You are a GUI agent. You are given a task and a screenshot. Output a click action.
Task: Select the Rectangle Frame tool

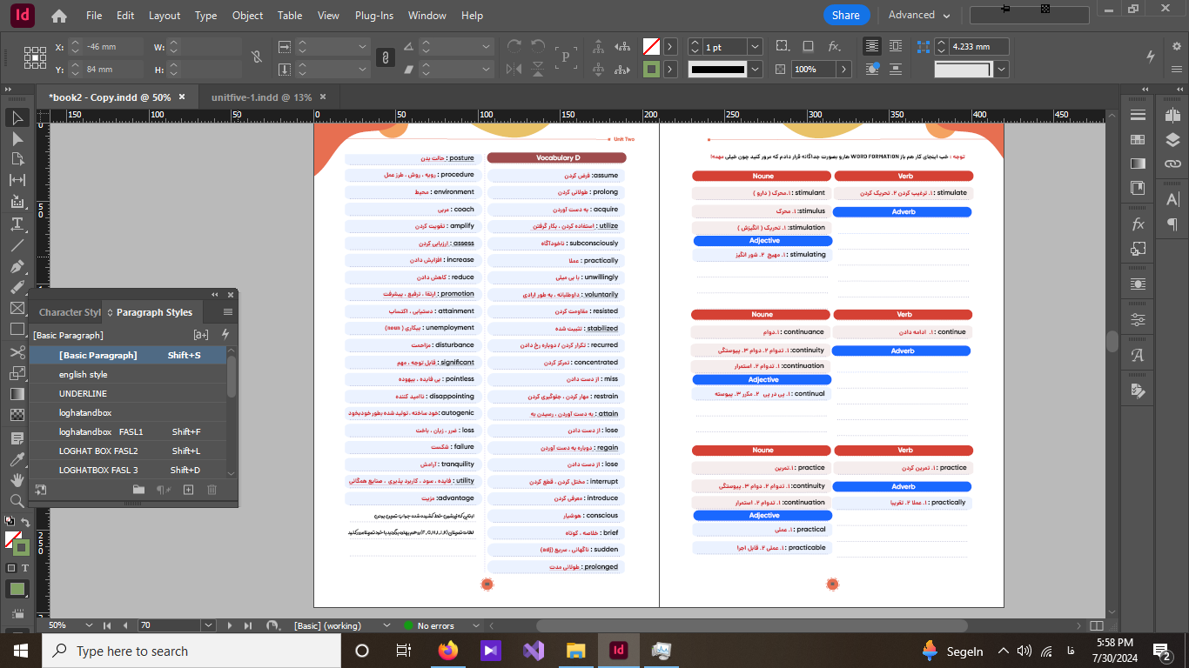[x=17, y=308]
